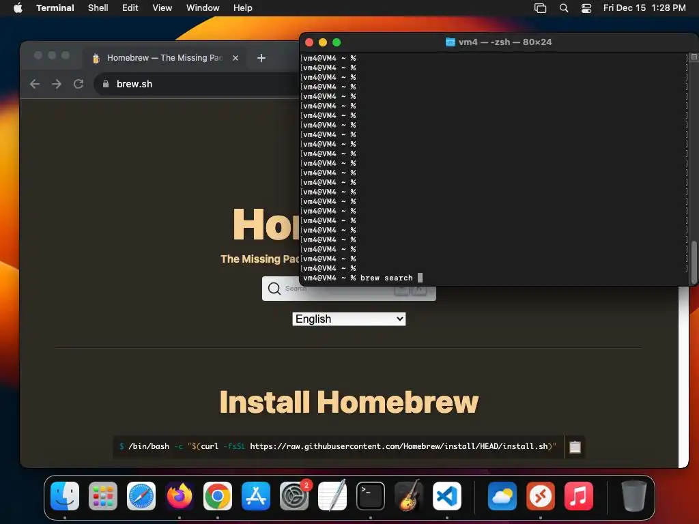Launch GarageBand from the dock
Image resolution: width=699 pixels, height=524 pixels.
tap(409, 496)
